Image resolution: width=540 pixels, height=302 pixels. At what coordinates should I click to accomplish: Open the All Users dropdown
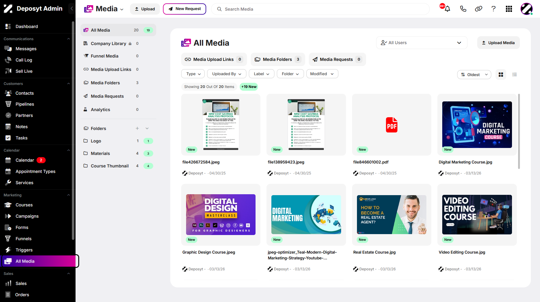422,43
